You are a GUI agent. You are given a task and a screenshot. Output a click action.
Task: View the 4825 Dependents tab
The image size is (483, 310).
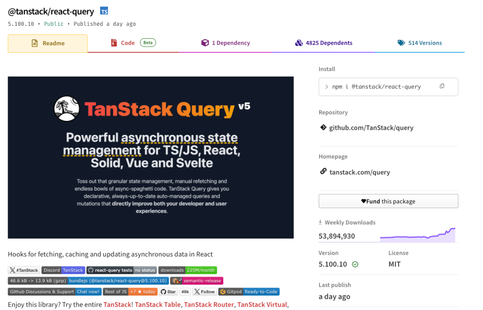pyautogui.click(x=324, y=43)
